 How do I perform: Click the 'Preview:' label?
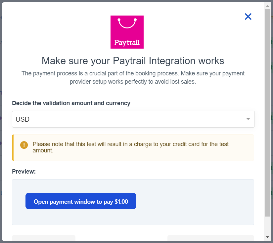24,172
